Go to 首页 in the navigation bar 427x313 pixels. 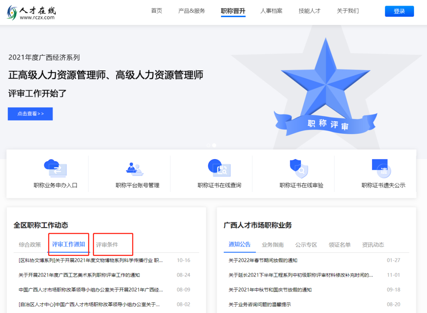click(x=157, y=11)
